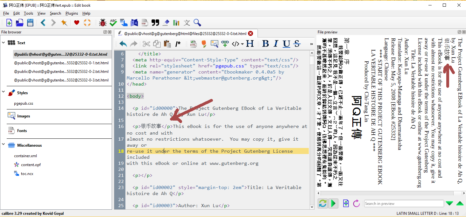
Task: Open the Tools menu
Action: (x=29, y=13)
